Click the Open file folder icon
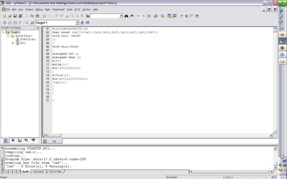Viewport: 287px width, 179px height. pyautogui.click(x=10, y=16)
